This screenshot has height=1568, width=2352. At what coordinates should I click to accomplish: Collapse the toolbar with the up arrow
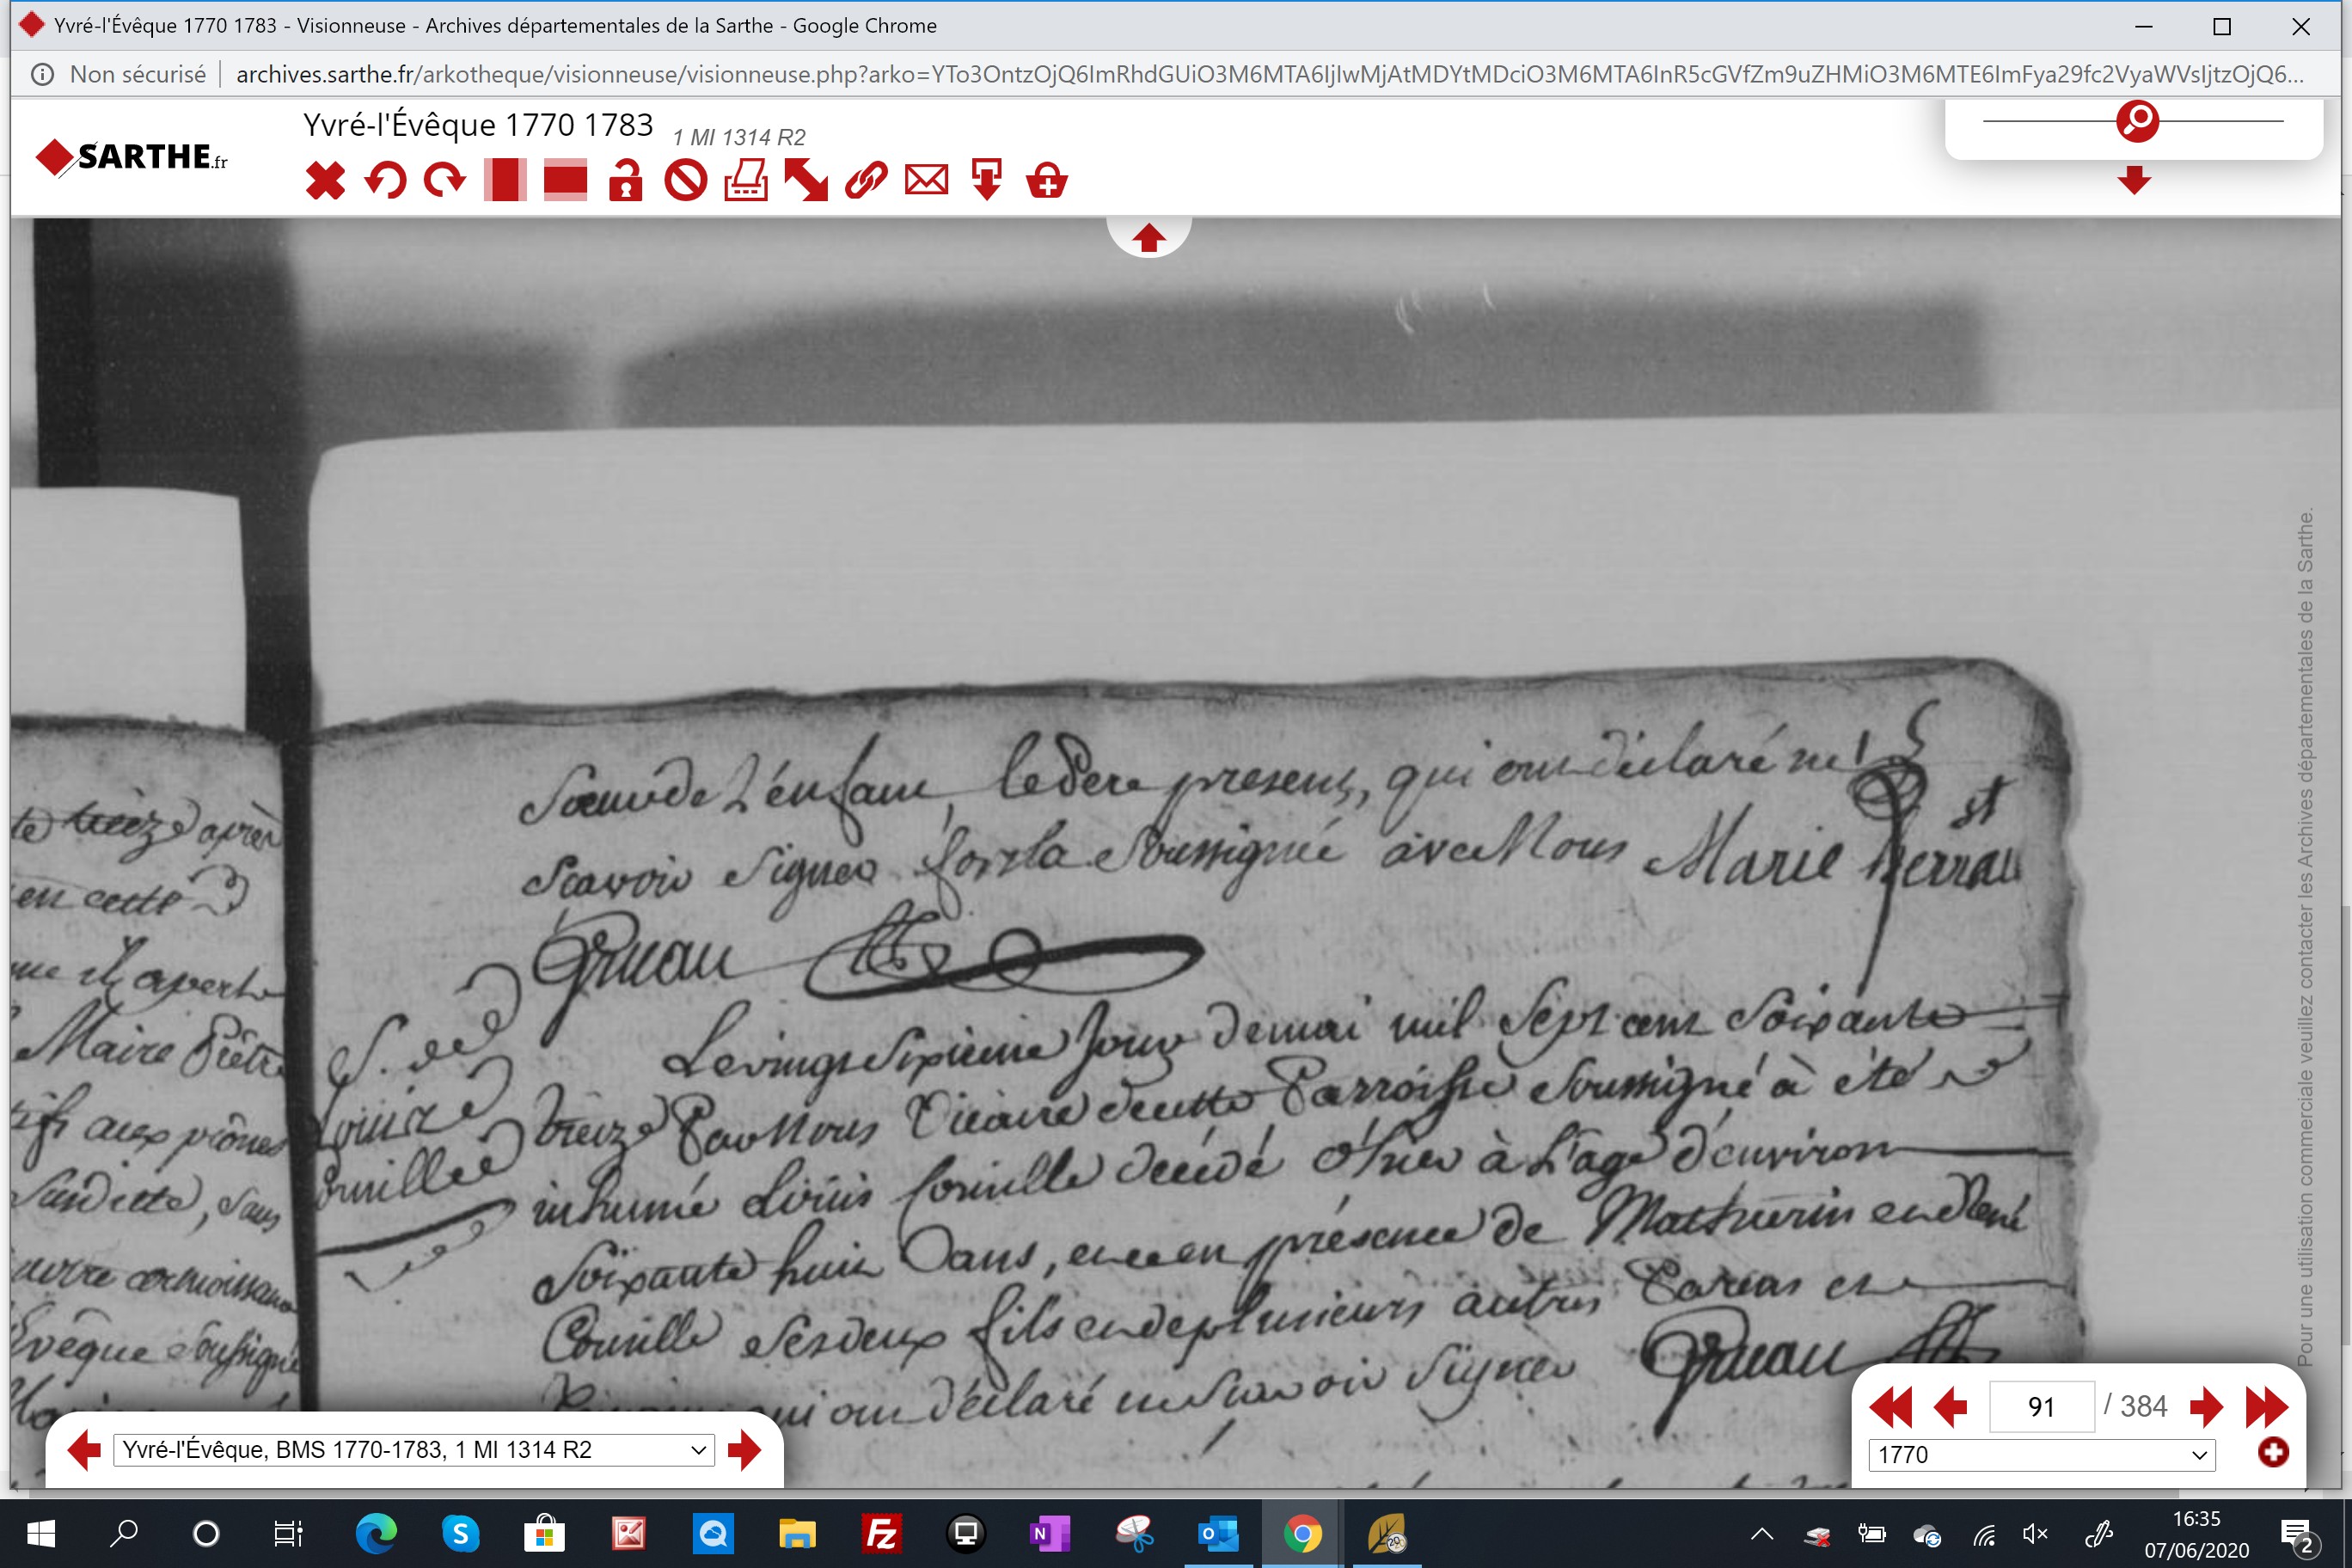click(1148, 238)
